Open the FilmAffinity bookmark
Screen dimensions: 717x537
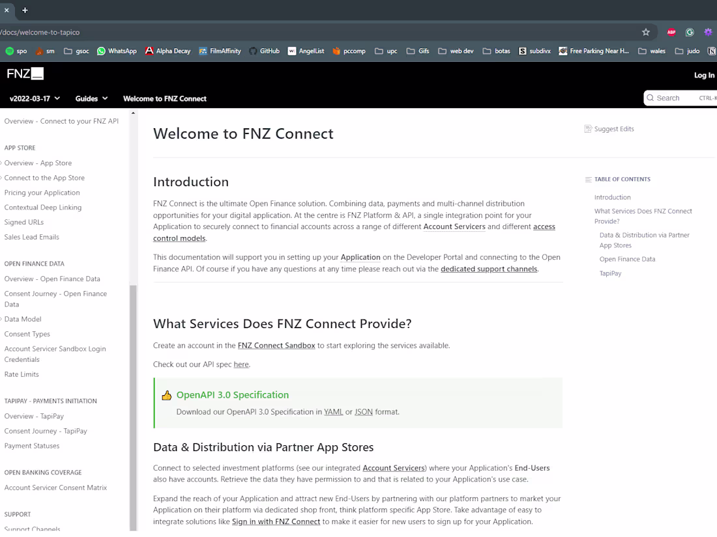pos(220,51)
